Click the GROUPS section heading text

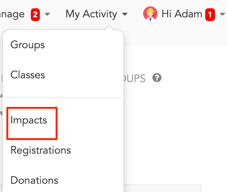click(134, 78)
